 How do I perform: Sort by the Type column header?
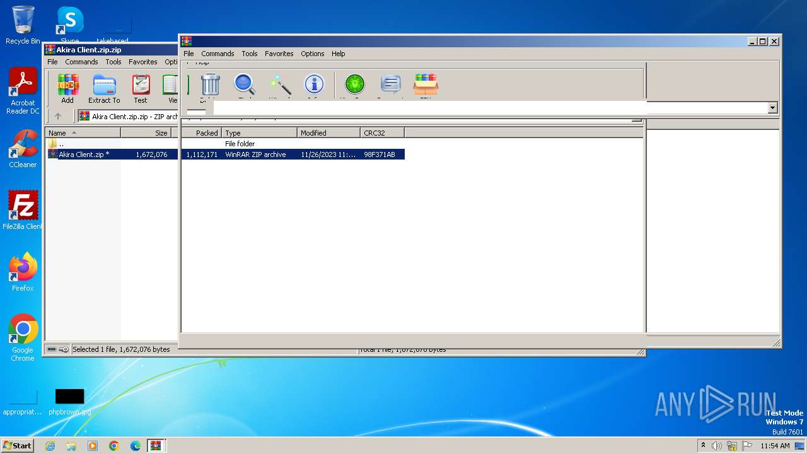coord(259,133)
